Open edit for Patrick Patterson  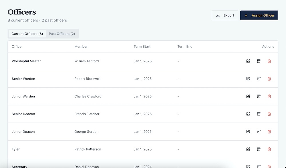pyautogui.click(x=248, y=149)
